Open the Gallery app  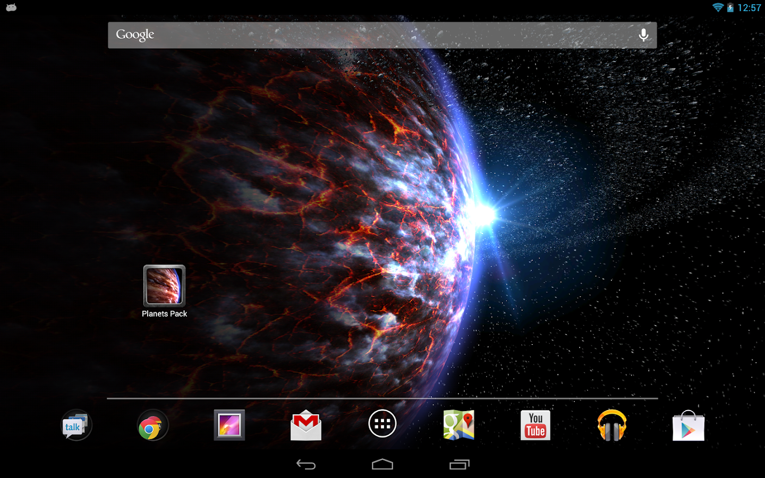click(x=229, y=425)
